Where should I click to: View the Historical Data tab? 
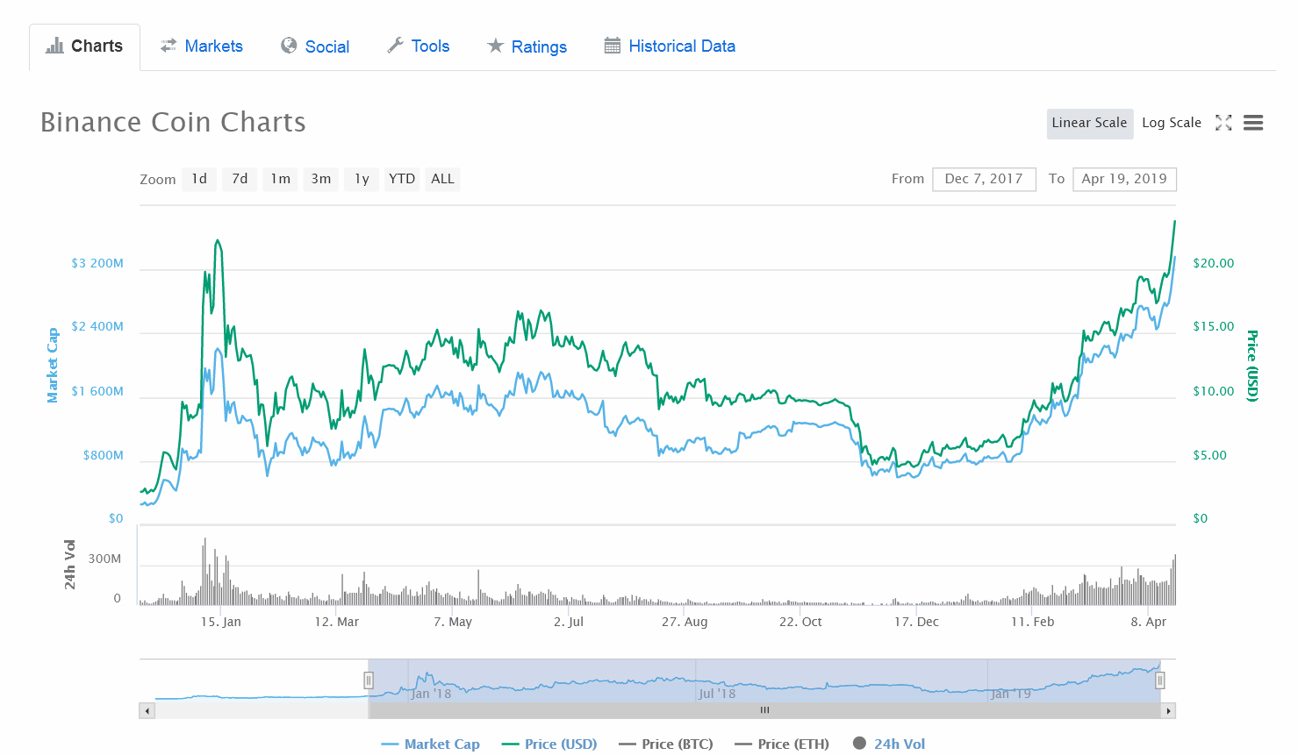(x=670, y=46)
